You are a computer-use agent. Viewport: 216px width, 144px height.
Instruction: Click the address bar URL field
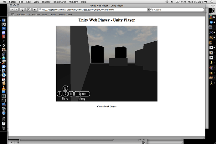coord(93,10)
